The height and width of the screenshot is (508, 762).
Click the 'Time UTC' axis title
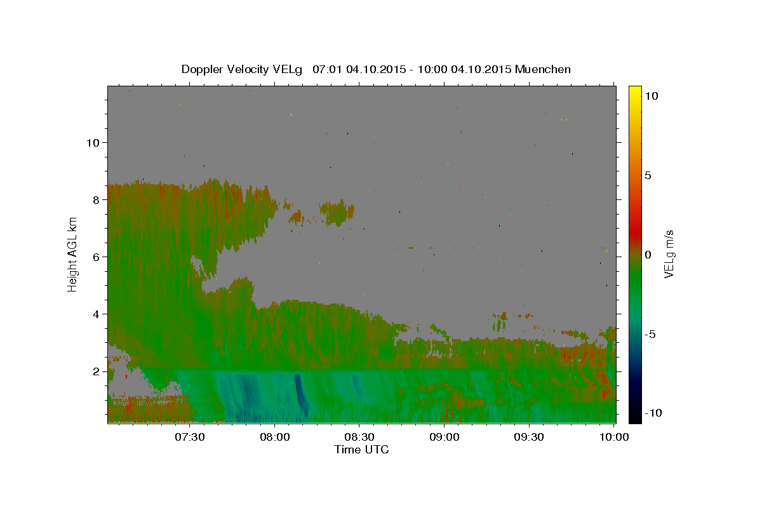361,450
